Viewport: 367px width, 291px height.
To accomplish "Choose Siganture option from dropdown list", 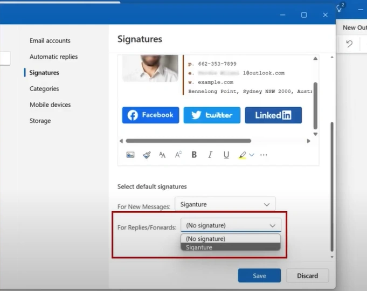I will coord(231,247).
